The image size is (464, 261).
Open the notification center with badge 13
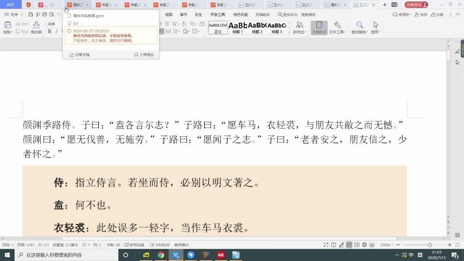click(x=456, y=255)
